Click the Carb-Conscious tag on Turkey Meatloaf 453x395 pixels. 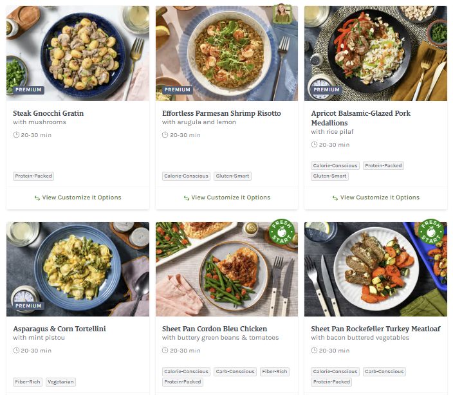[384, 371]
